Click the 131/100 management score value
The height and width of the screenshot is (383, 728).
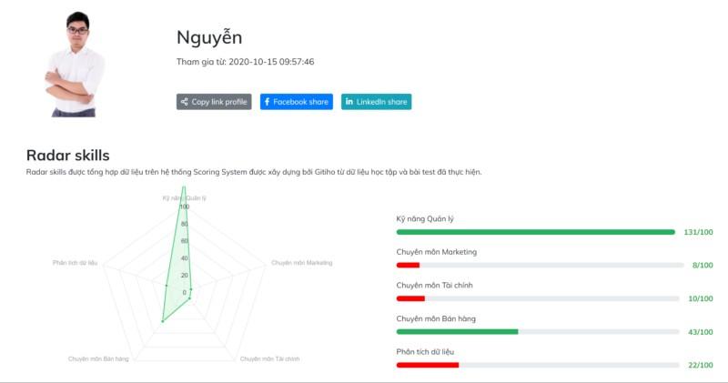(698, 232)
